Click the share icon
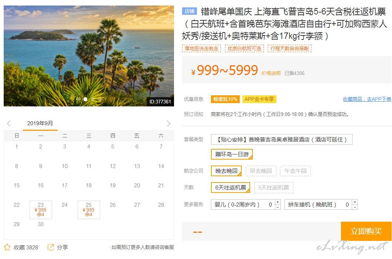 tap(51, 247)
